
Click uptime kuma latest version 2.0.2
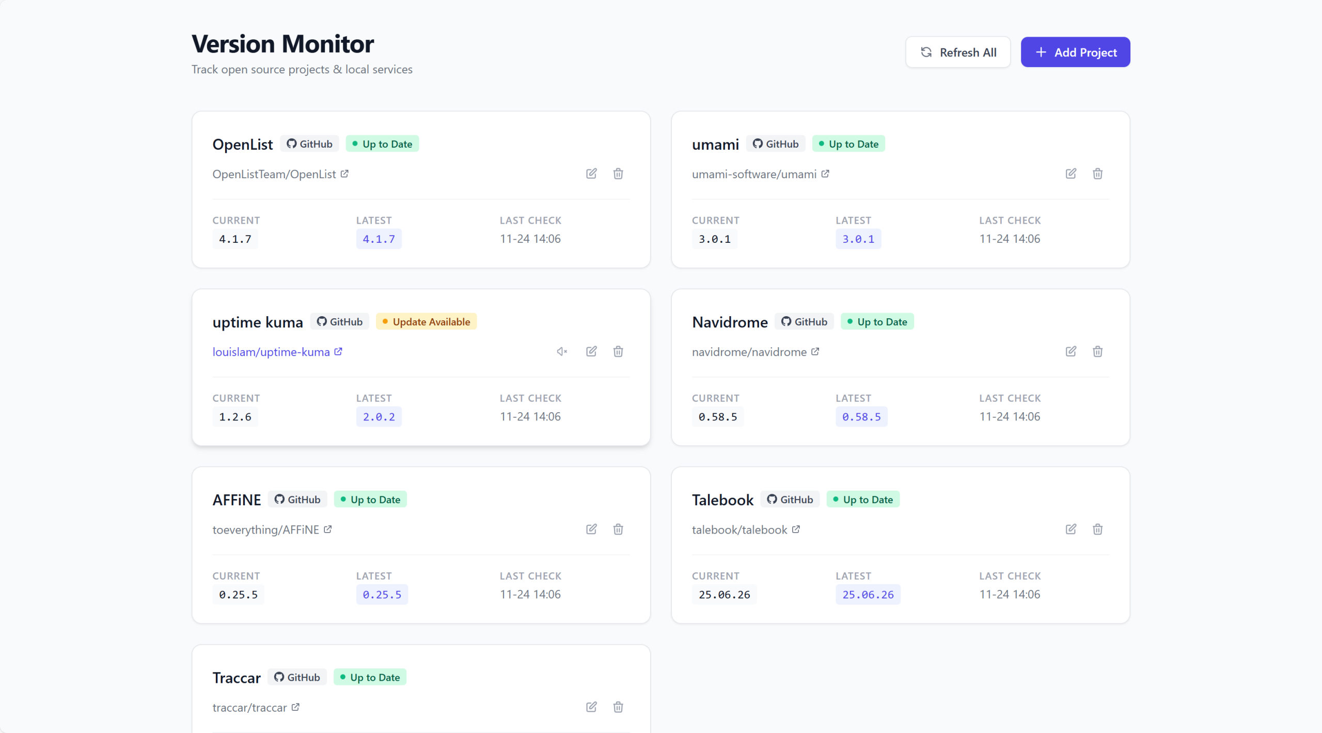tap(379, 417)
